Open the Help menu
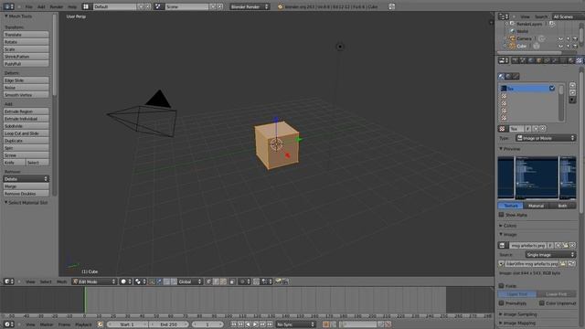Viewport: 585px width, 329px height. (72, 6)
